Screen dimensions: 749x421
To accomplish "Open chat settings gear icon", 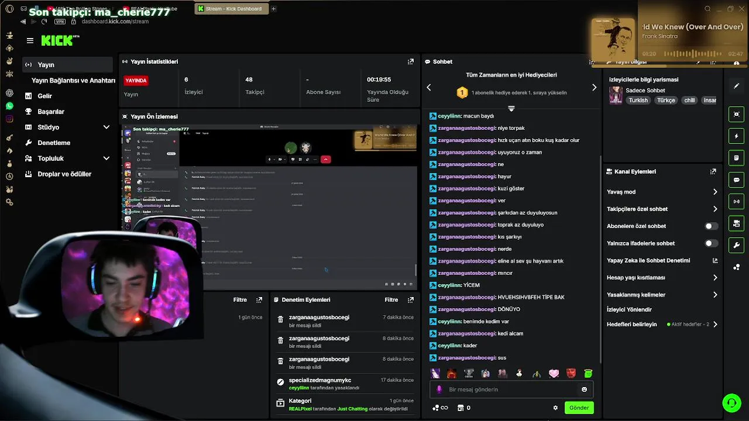I will pos(555,408).
